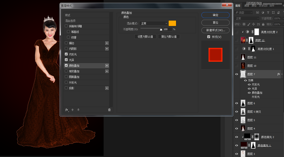Select 颜色填充 2 gradient mask thumbnail

click(x=257, y=137)
